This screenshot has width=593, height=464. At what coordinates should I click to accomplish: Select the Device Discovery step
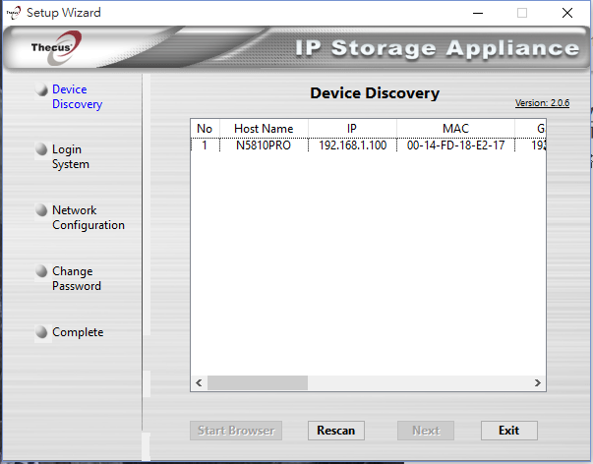[77, 96]
